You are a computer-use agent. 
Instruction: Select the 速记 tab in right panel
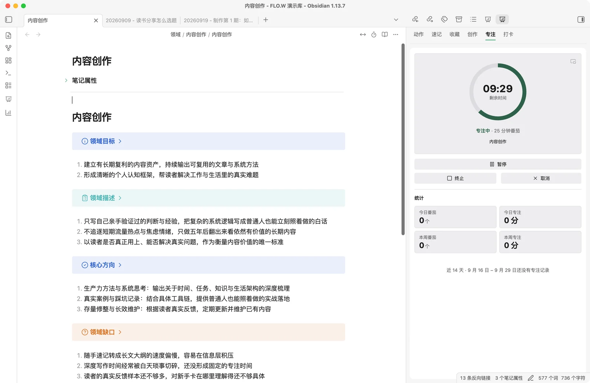[x=437, y=34]
